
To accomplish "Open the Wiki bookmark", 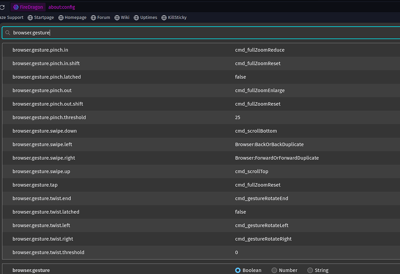I will click(122, 18).
